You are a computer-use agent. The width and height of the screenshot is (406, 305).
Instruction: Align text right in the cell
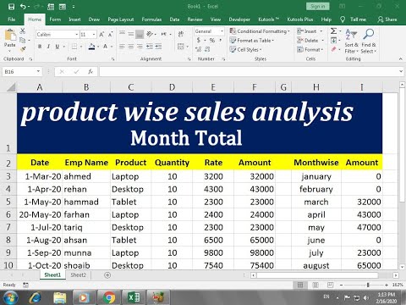140,47
